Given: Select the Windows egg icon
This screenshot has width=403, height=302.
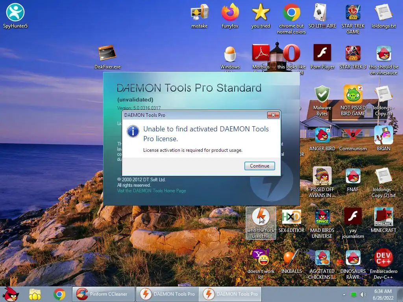Looking at the screenshot, I should coord(230,58).
